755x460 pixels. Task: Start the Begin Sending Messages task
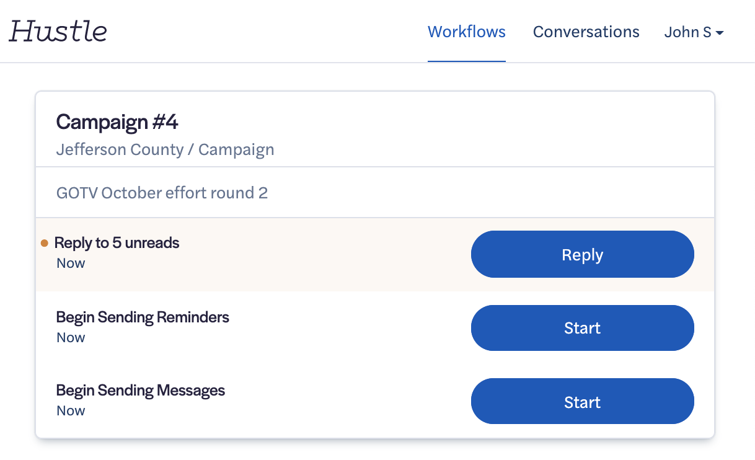(x=582, y=402)
